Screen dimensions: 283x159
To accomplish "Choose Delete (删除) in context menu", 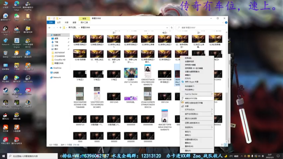I will (x=197, y=143).
